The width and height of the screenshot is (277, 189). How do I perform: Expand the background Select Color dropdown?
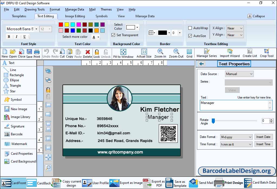point(137,27)
